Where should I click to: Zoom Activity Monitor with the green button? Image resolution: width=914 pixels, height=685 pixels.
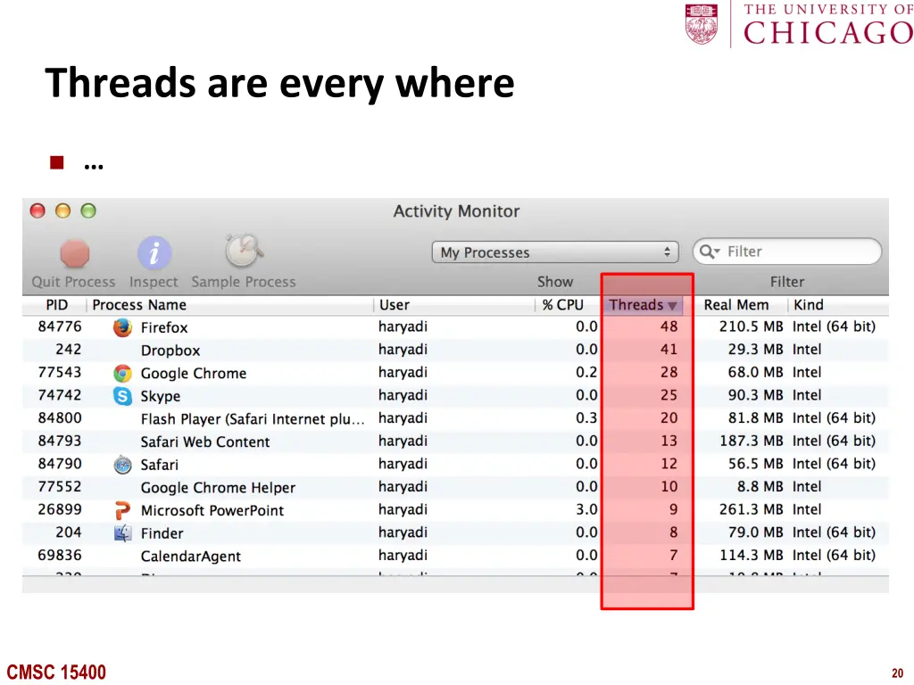tap(88, 210)
